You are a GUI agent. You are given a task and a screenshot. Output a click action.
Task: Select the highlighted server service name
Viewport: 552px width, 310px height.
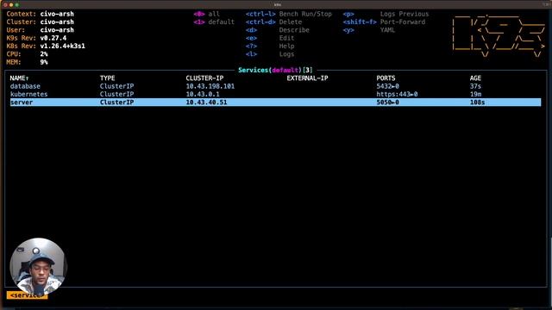(22, 102)
